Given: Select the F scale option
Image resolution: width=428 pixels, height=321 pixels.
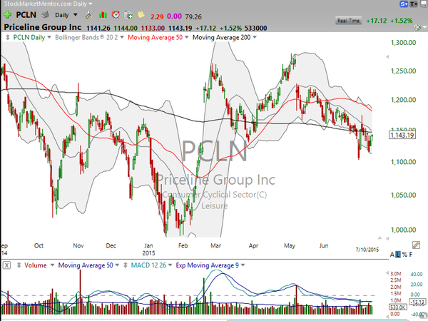Looking at the screenshot, I should point(411,255).
